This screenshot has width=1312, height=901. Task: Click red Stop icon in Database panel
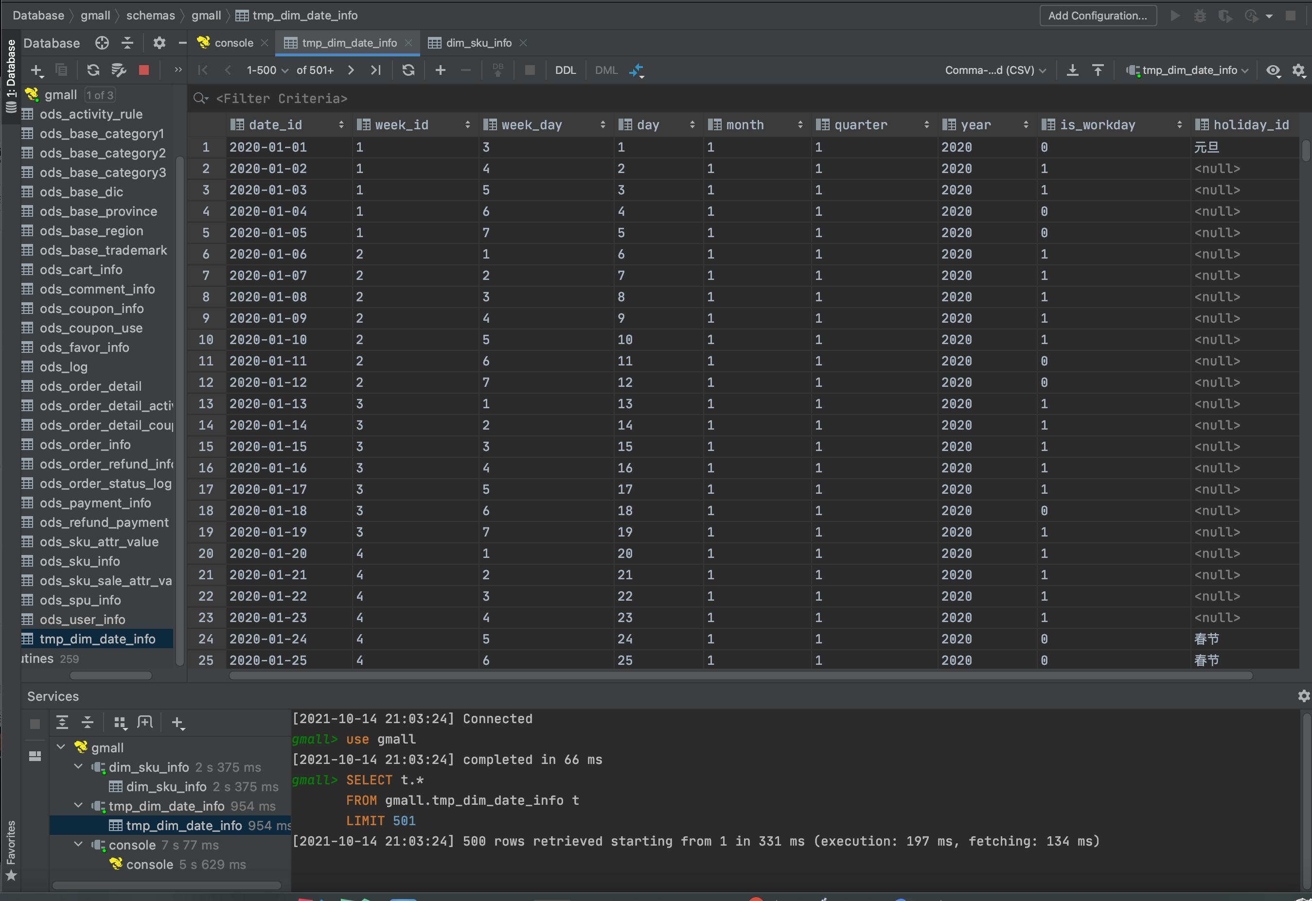pyautogui.click(x=143, y=70)
